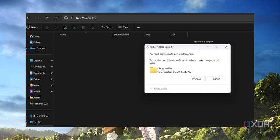Sort by Date modified column

[x=122, y=35]
